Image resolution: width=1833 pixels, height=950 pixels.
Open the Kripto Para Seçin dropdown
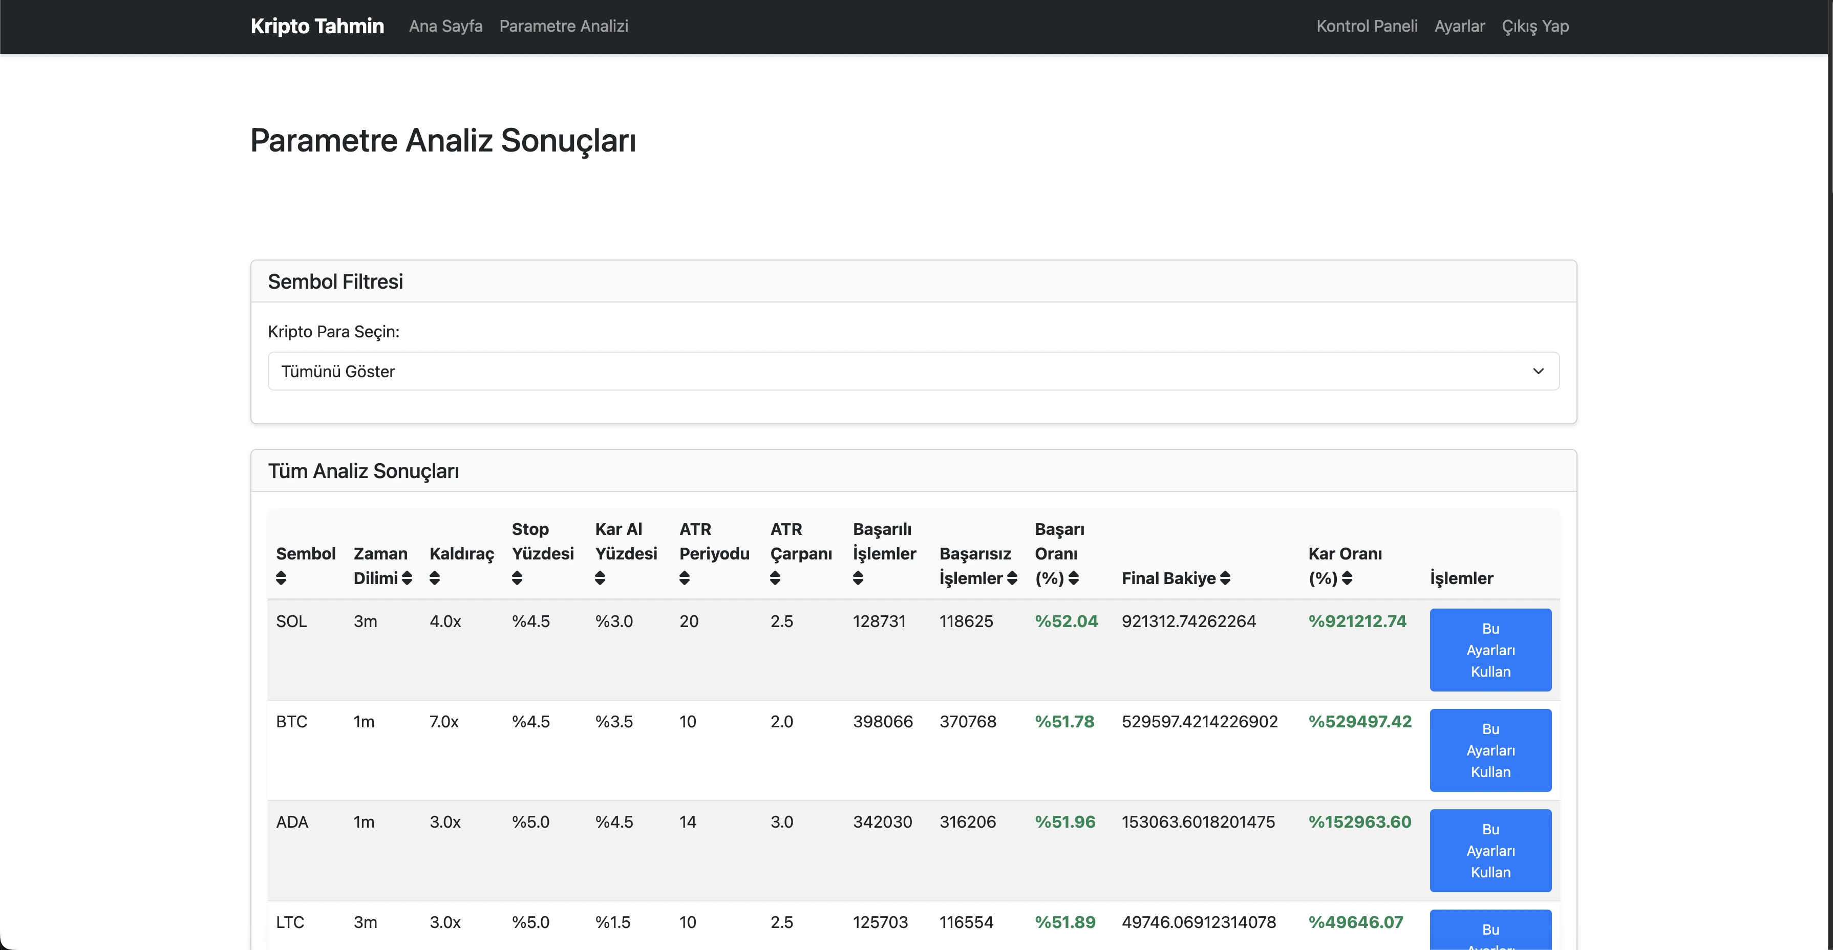click(913, 372)
